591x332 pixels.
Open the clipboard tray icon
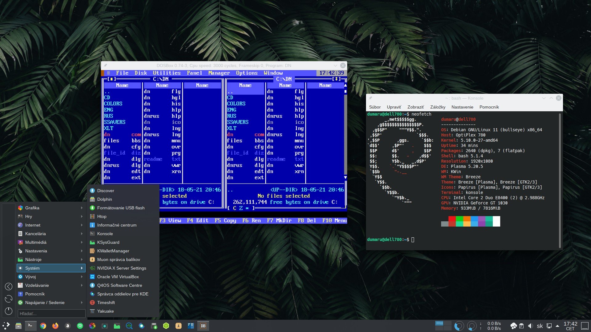click(x=521, y=326)
